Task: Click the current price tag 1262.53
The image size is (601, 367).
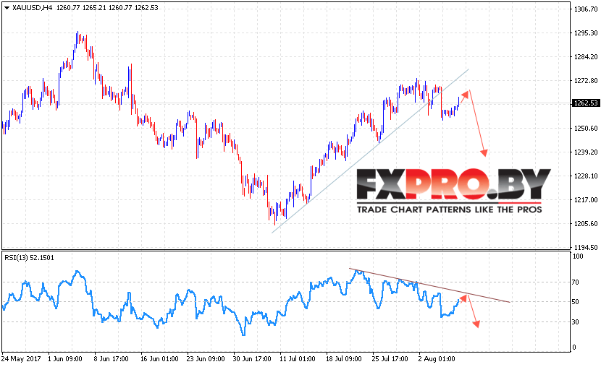Action: pyautogui.click(x=585, y=103)
